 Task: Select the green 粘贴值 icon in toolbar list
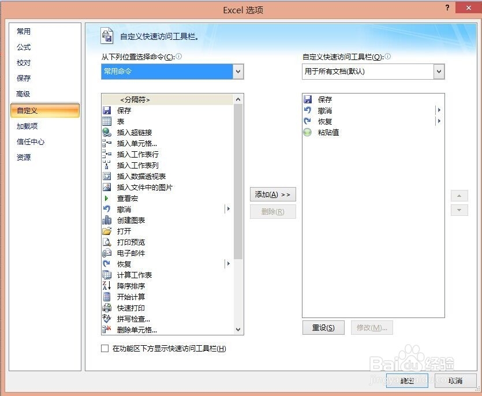308,132
